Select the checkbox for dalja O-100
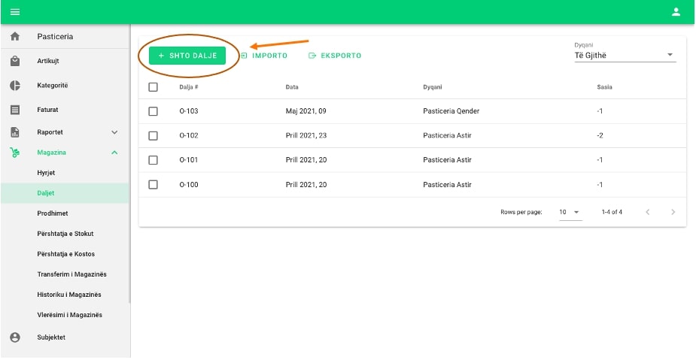Screen dimensions: 696x360 pos(153,185)
